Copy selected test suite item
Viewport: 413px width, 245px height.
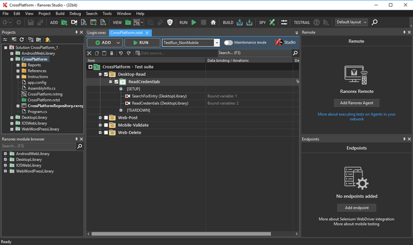click(97, 53)
